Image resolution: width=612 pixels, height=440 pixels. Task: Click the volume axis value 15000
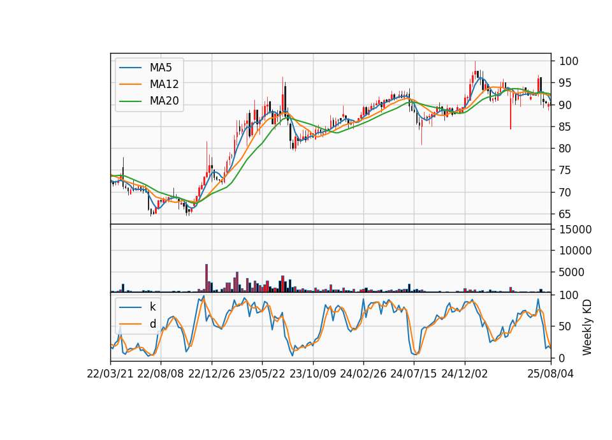[x=575, y=230]
